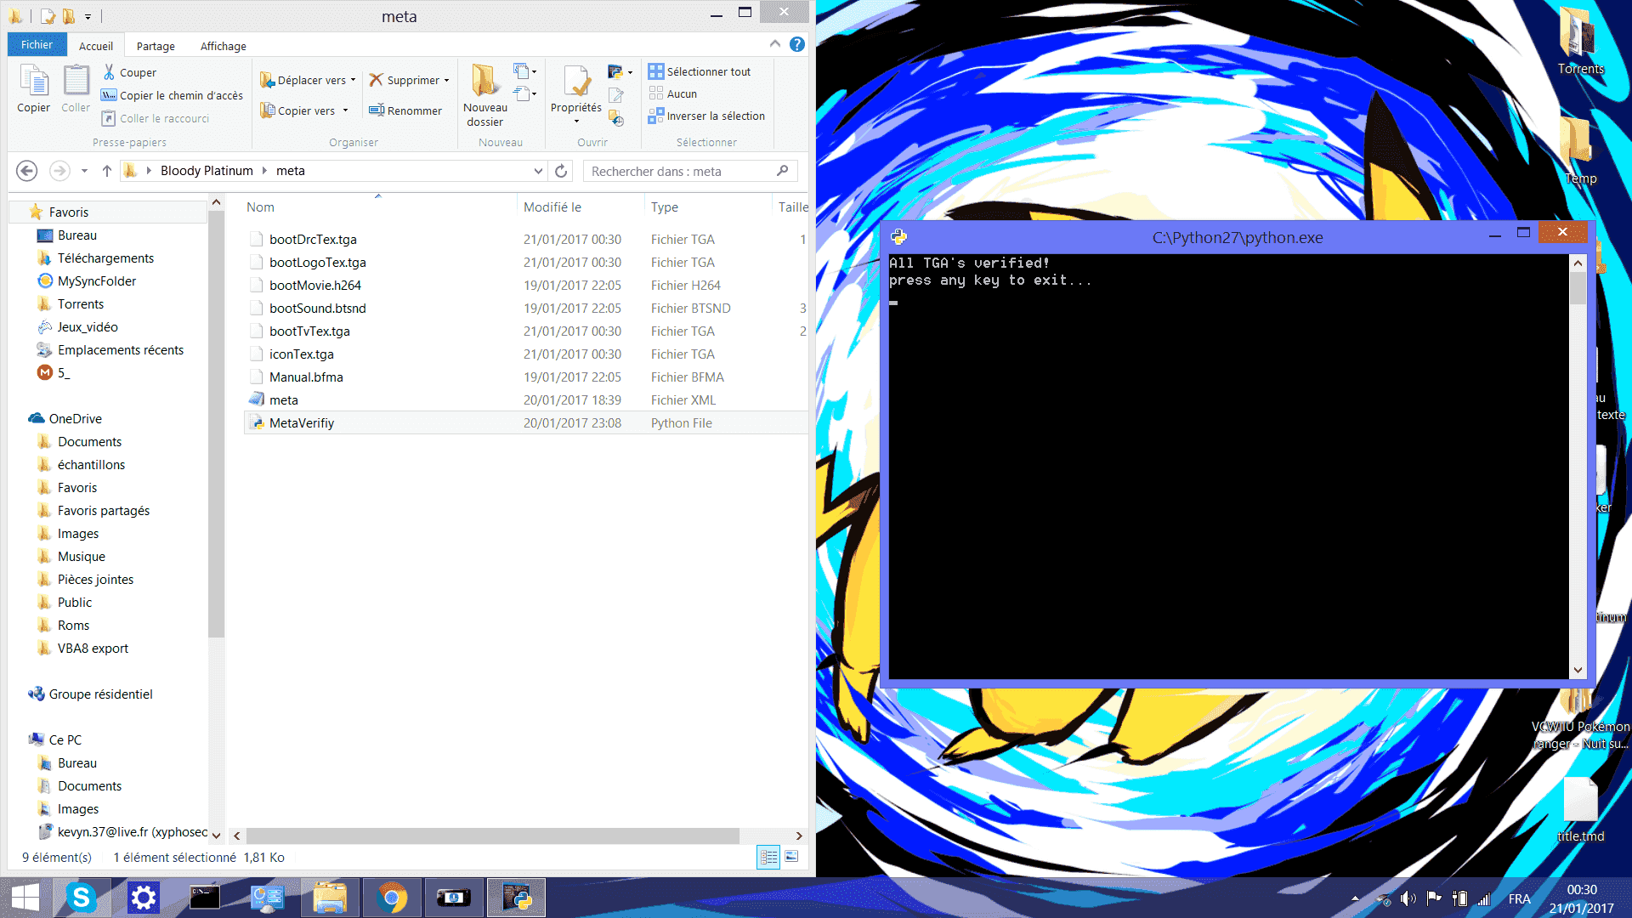This screenshot has width=1632, height=918.
Task: Open MySyncFolder in the sidebar
Action: (x=97, y=281)
